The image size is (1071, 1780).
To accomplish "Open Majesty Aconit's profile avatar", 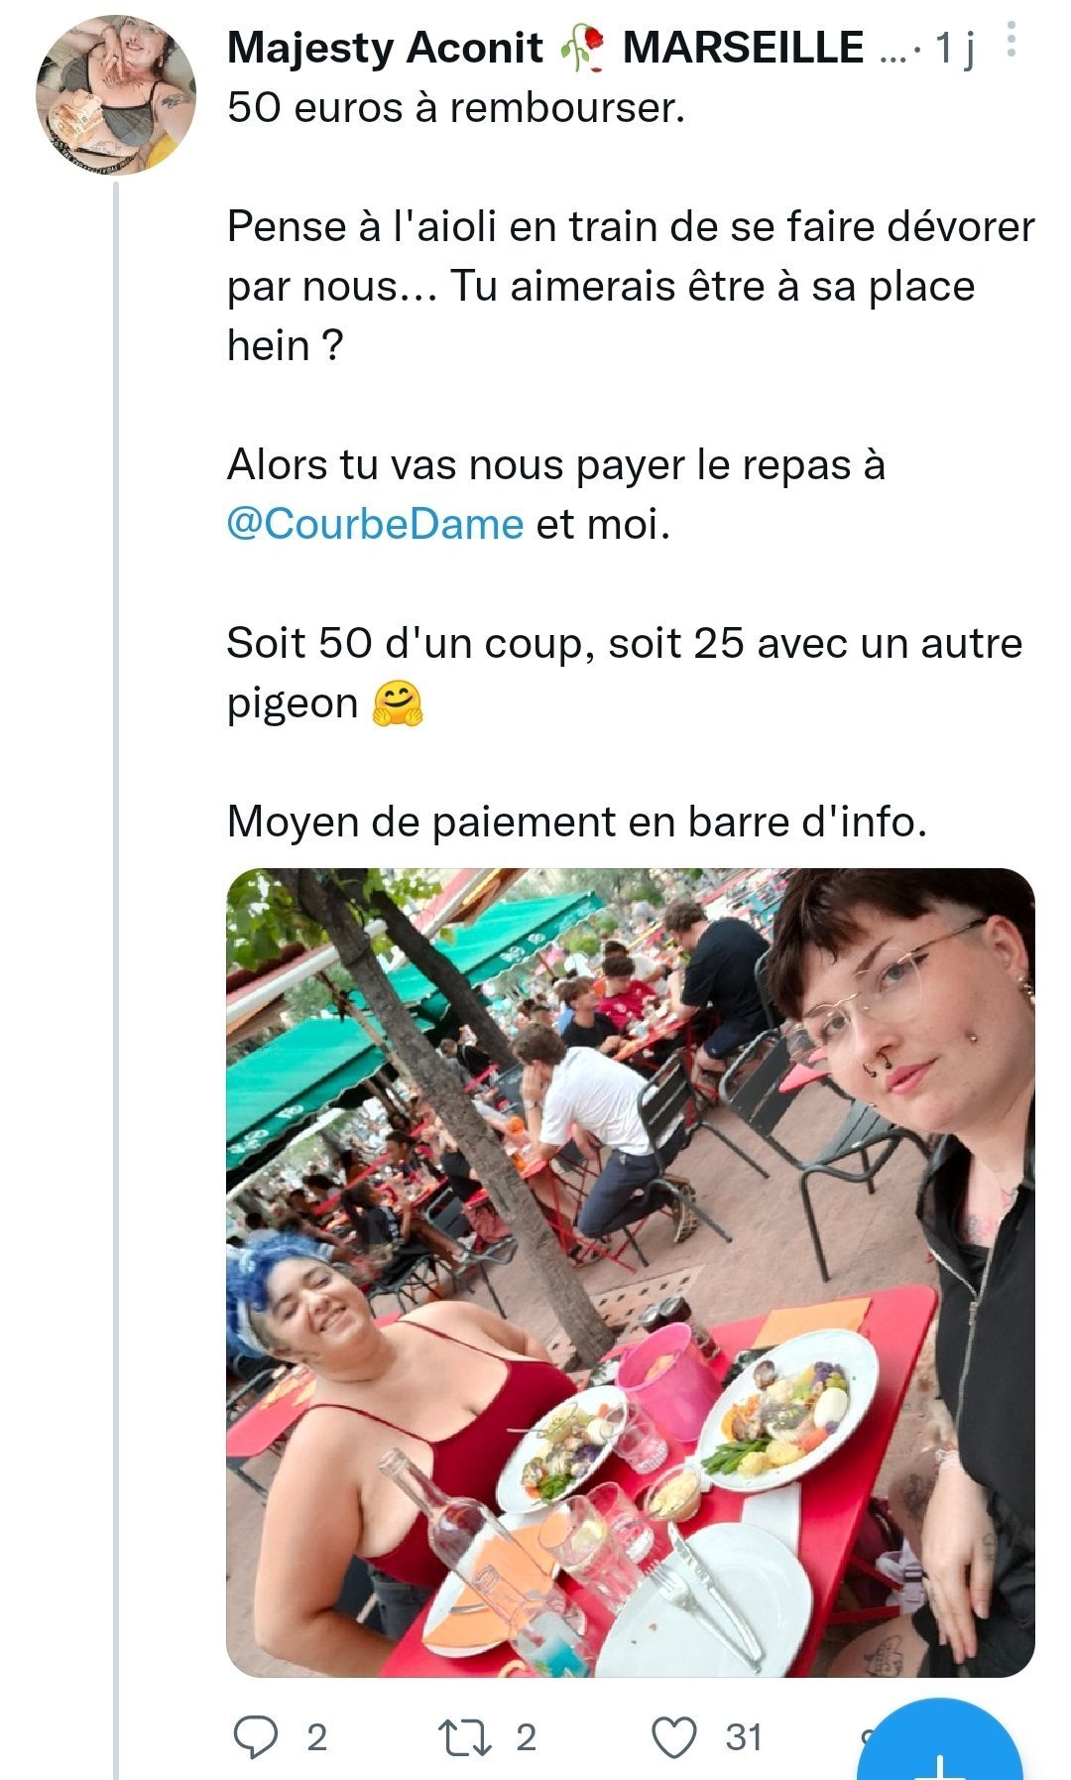I will [117, 94].
